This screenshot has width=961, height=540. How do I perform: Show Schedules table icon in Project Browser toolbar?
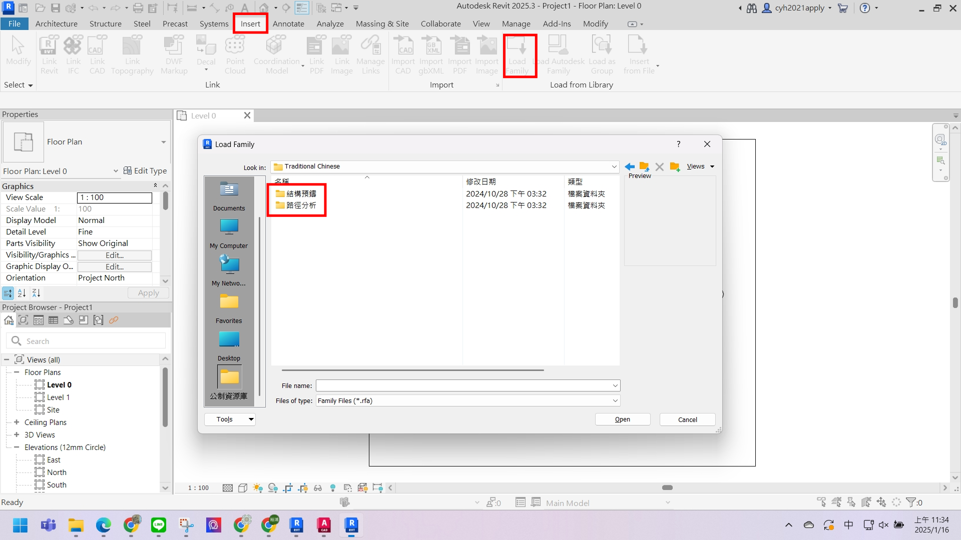coord(53,320)
